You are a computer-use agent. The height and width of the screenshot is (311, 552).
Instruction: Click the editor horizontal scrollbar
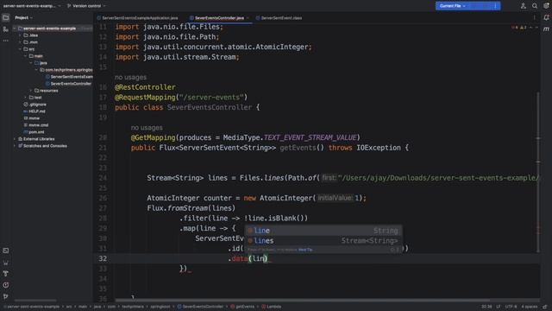click(303, 301)
